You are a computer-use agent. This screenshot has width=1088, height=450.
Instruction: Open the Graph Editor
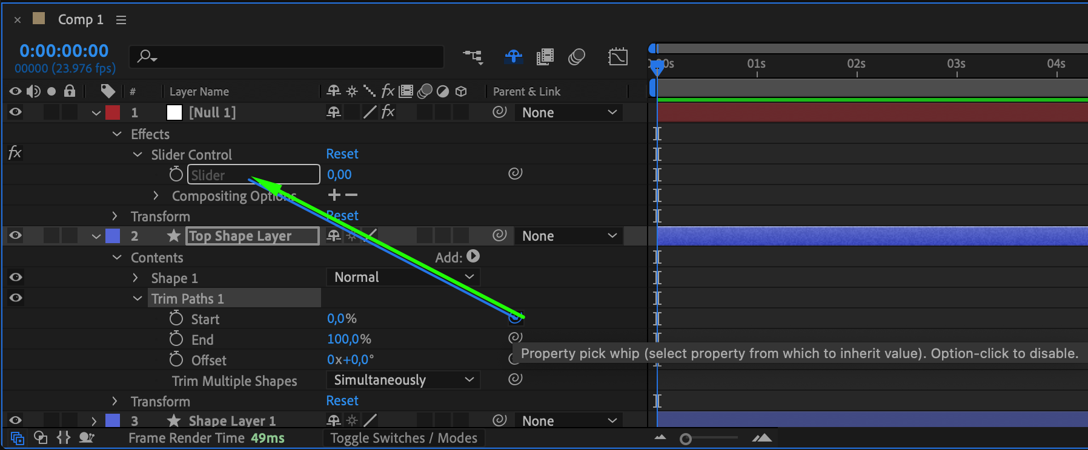618,57
